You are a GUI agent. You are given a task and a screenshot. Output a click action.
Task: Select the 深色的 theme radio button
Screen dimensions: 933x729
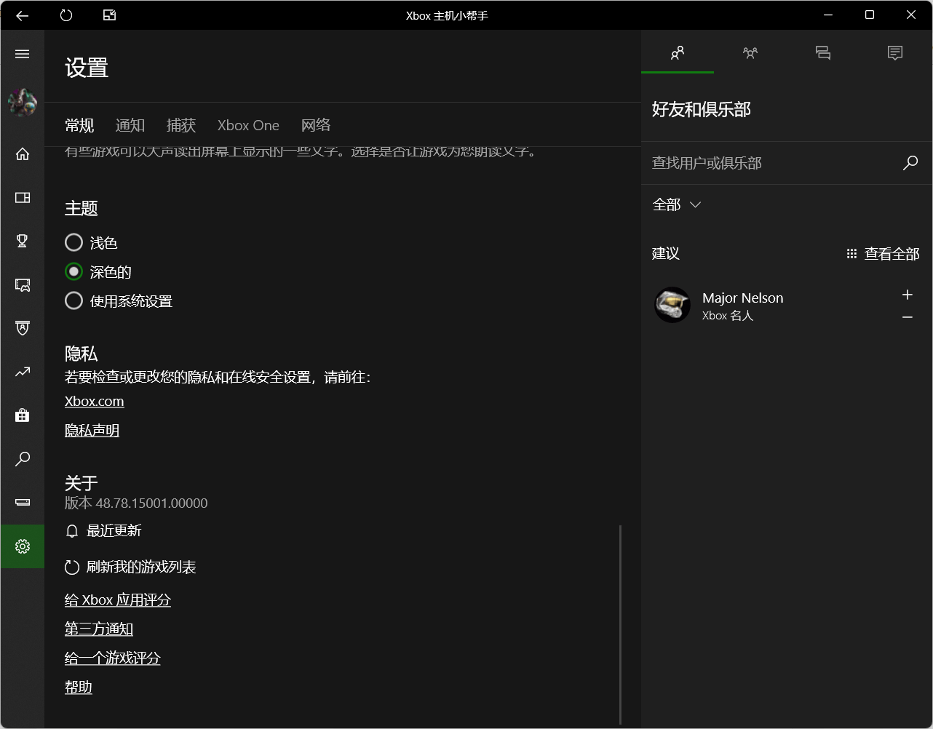[x=74, y=271]
